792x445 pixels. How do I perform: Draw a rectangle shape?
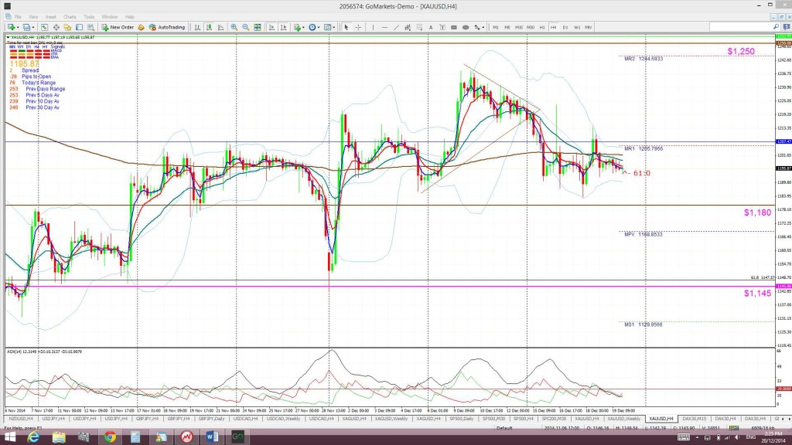454,27
